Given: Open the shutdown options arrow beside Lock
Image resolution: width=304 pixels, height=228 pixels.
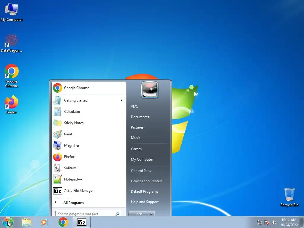Looking at the screenshot, I should click(151, 214).
